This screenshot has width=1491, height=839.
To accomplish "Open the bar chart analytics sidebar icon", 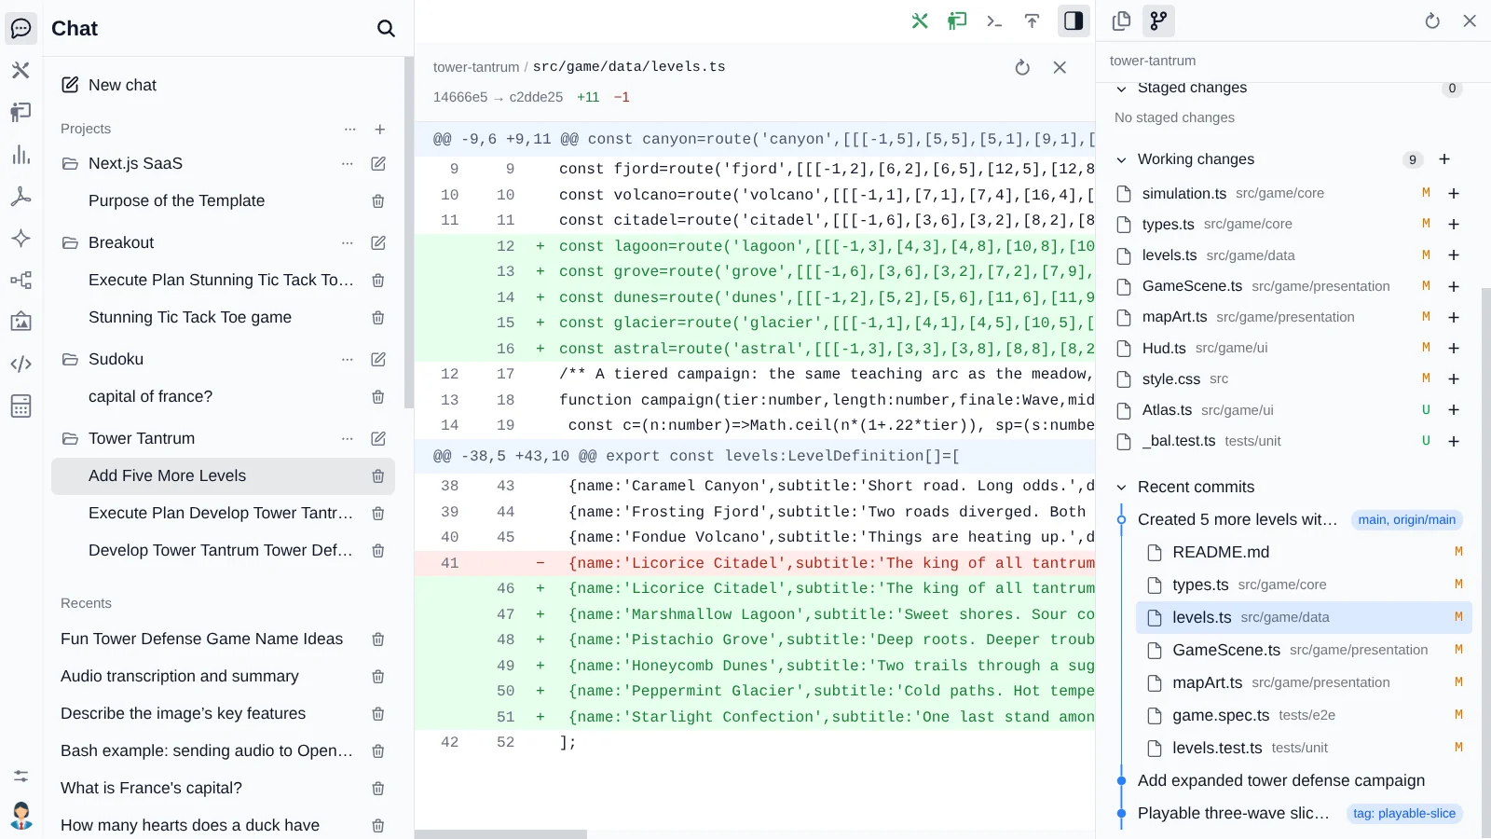I will tap(21, 155).
